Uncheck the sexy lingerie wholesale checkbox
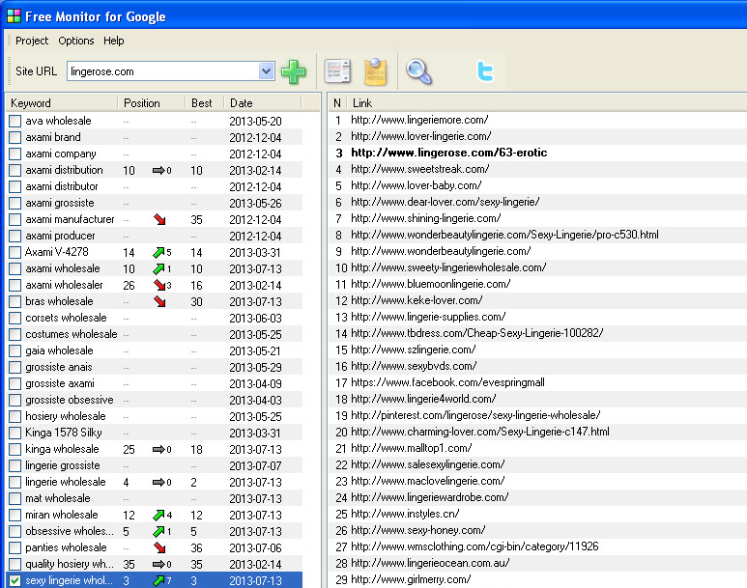Image resolution: width=747 pixels, height=588 pixels. tap(14, 581)
